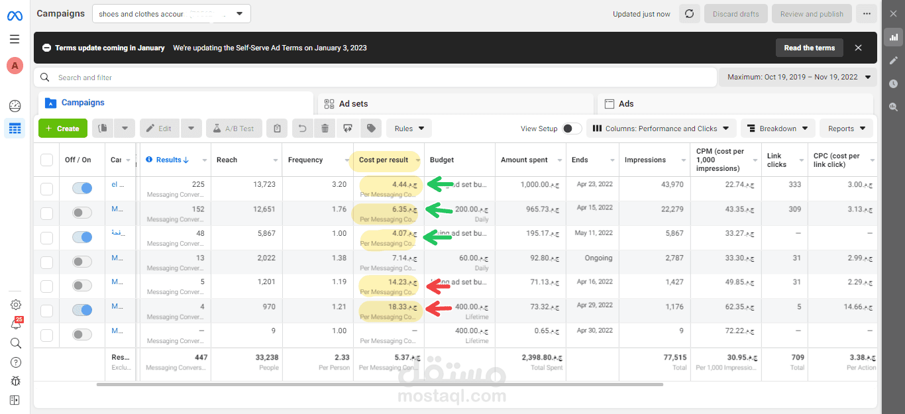This screenshot has height=414, width=905.
Task: Turn off the campaign with 225 results
Action: tap(82, 189)
